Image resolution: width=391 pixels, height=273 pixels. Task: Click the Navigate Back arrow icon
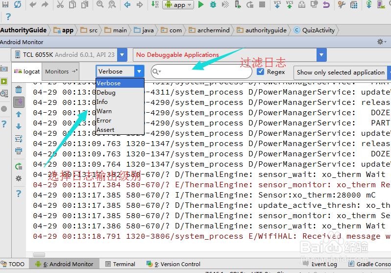tap(127, 4)
